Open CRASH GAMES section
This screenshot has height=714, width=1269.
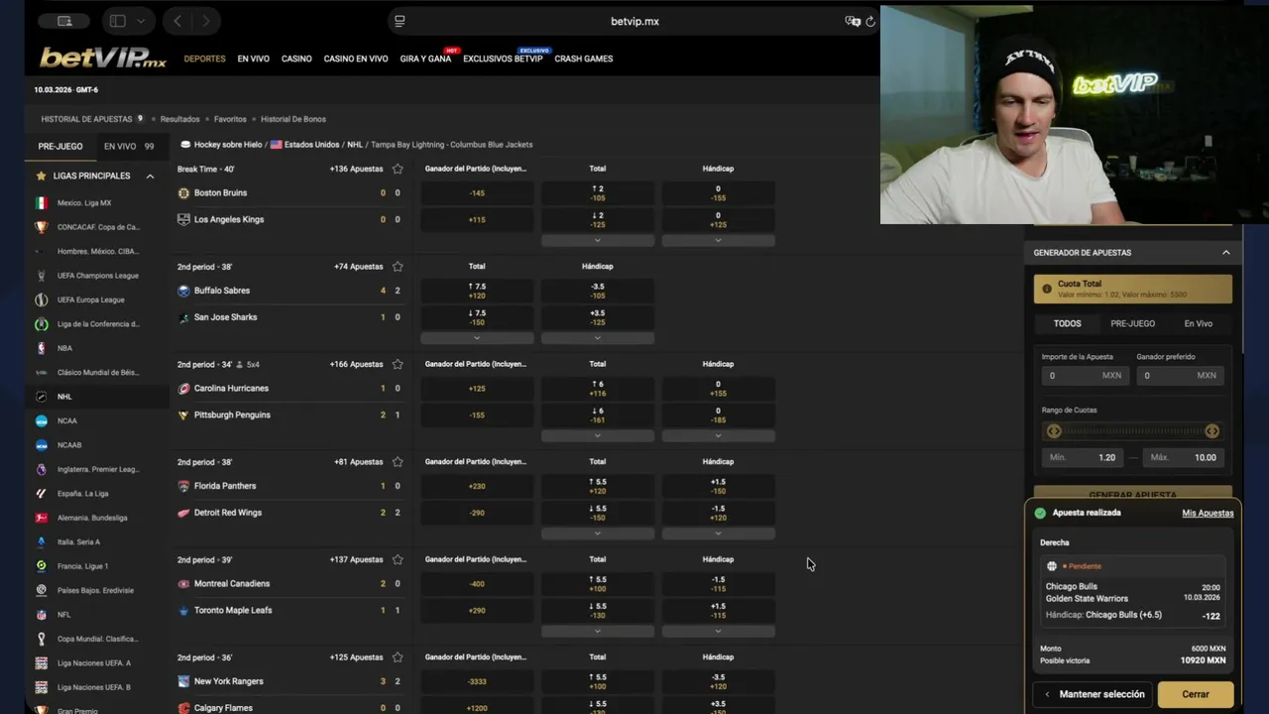tap(583, 59)
